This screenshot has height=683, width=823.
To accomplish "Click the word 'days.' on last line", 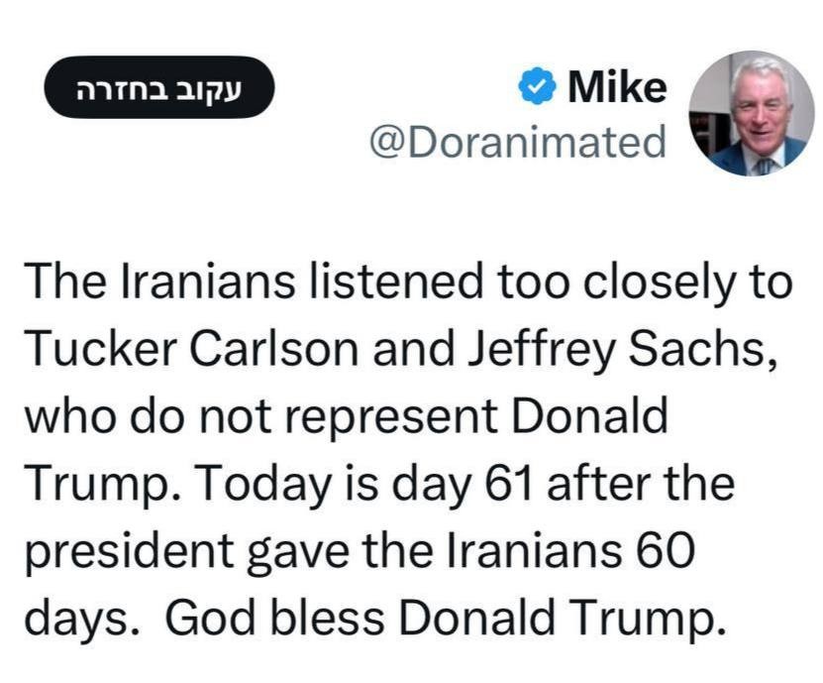I will click(82, 619).
